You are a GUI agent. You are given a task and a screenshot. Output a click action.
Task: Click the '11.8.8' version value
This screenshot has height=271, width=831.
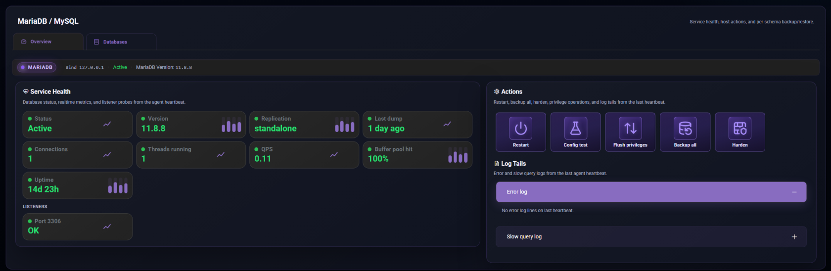153,129
